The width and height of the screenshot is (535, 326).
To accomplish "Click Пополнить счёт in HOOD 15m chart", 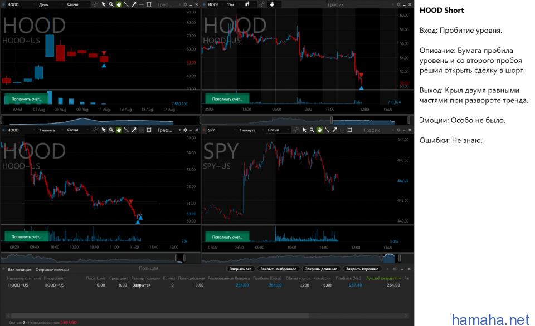I will pyautogui.click(x=227, y=99).
